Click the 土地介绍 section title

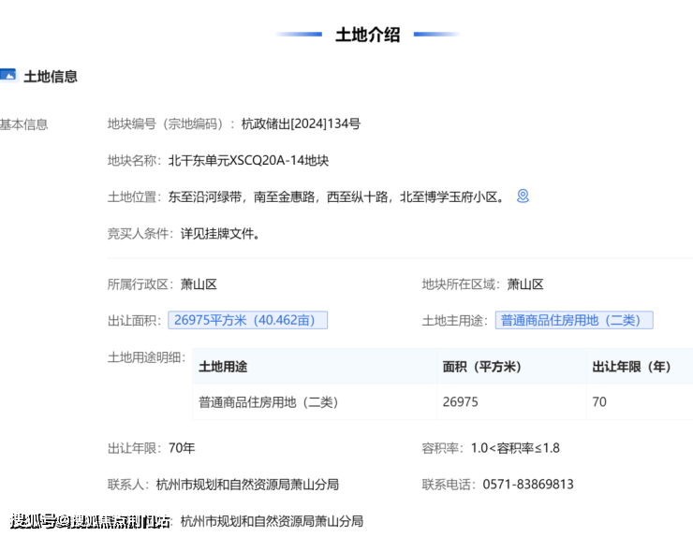tap(368, 35)
